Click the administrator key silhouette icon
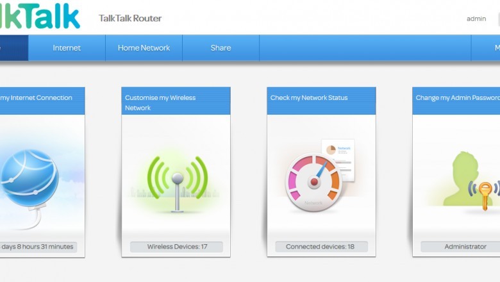 pyautogui.click(x=471, y=181)
